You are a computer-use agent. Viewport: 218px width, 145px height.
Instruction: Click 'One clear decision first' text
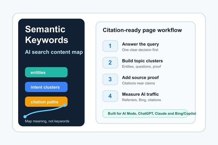pyautogui.click(x=140, y=50)
